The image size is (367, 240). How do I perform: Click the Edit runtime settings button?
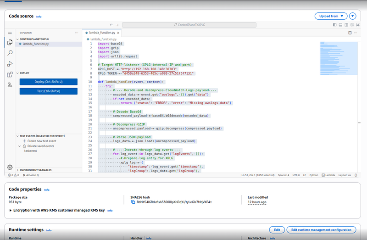(277, 230)
